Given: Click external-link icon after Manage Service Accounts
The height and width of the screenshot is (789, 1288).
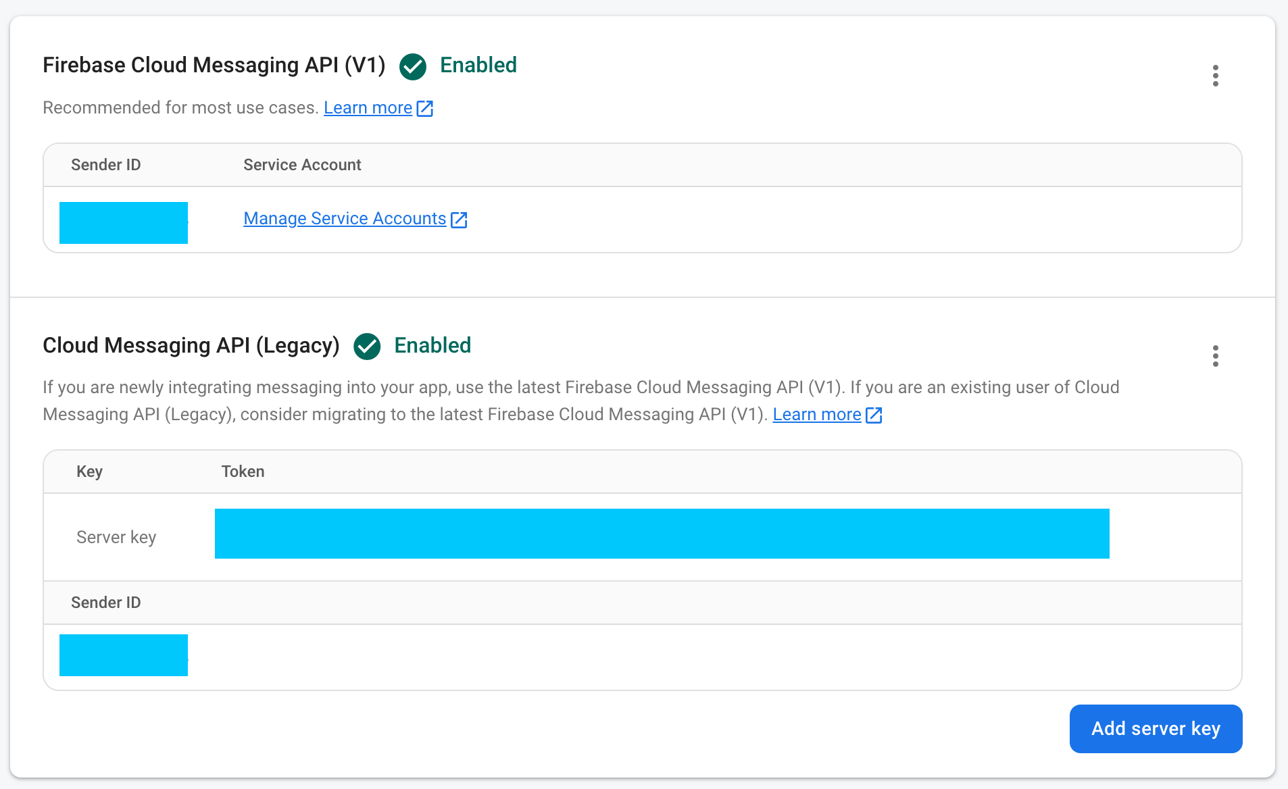Looking at the screenshot, I should [460, 220].
